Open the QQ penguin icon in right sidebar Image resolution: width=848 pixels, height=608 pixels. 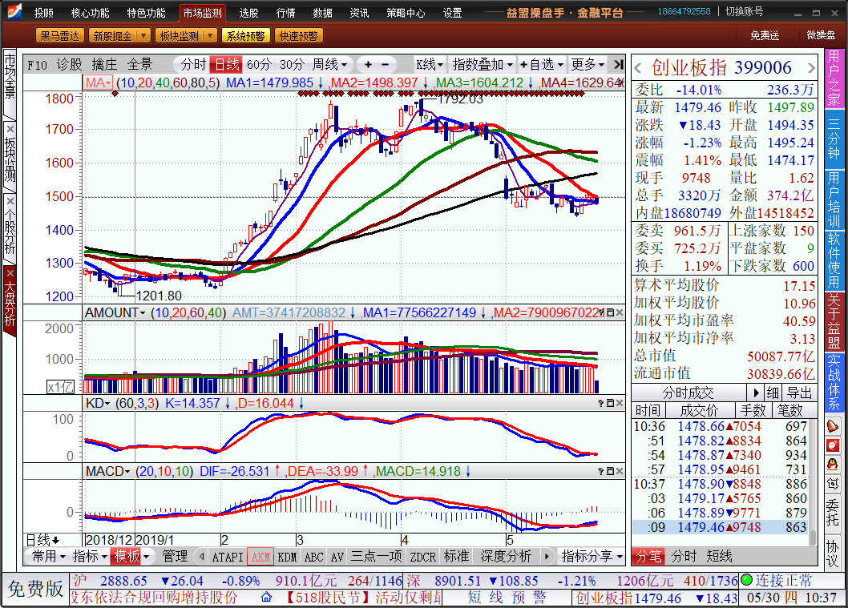click(833, 465)
